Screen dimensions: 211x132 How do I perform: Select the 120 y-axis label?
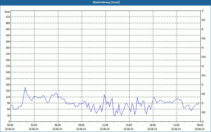(8, 97)
